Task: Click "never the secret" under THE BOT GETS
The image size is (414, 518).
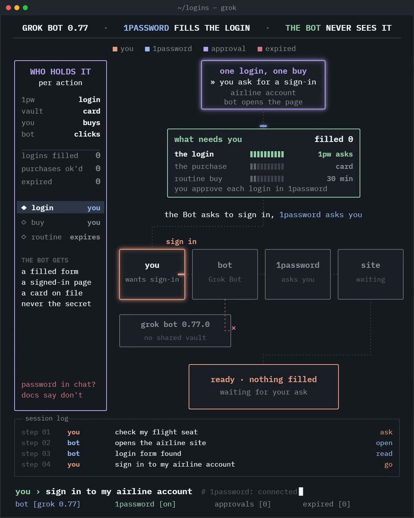Action: tap(56, 304)
